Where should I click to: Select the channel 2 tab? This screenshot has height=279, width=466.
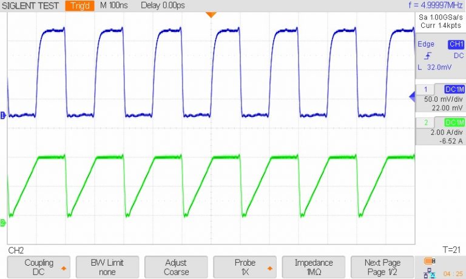425,123
